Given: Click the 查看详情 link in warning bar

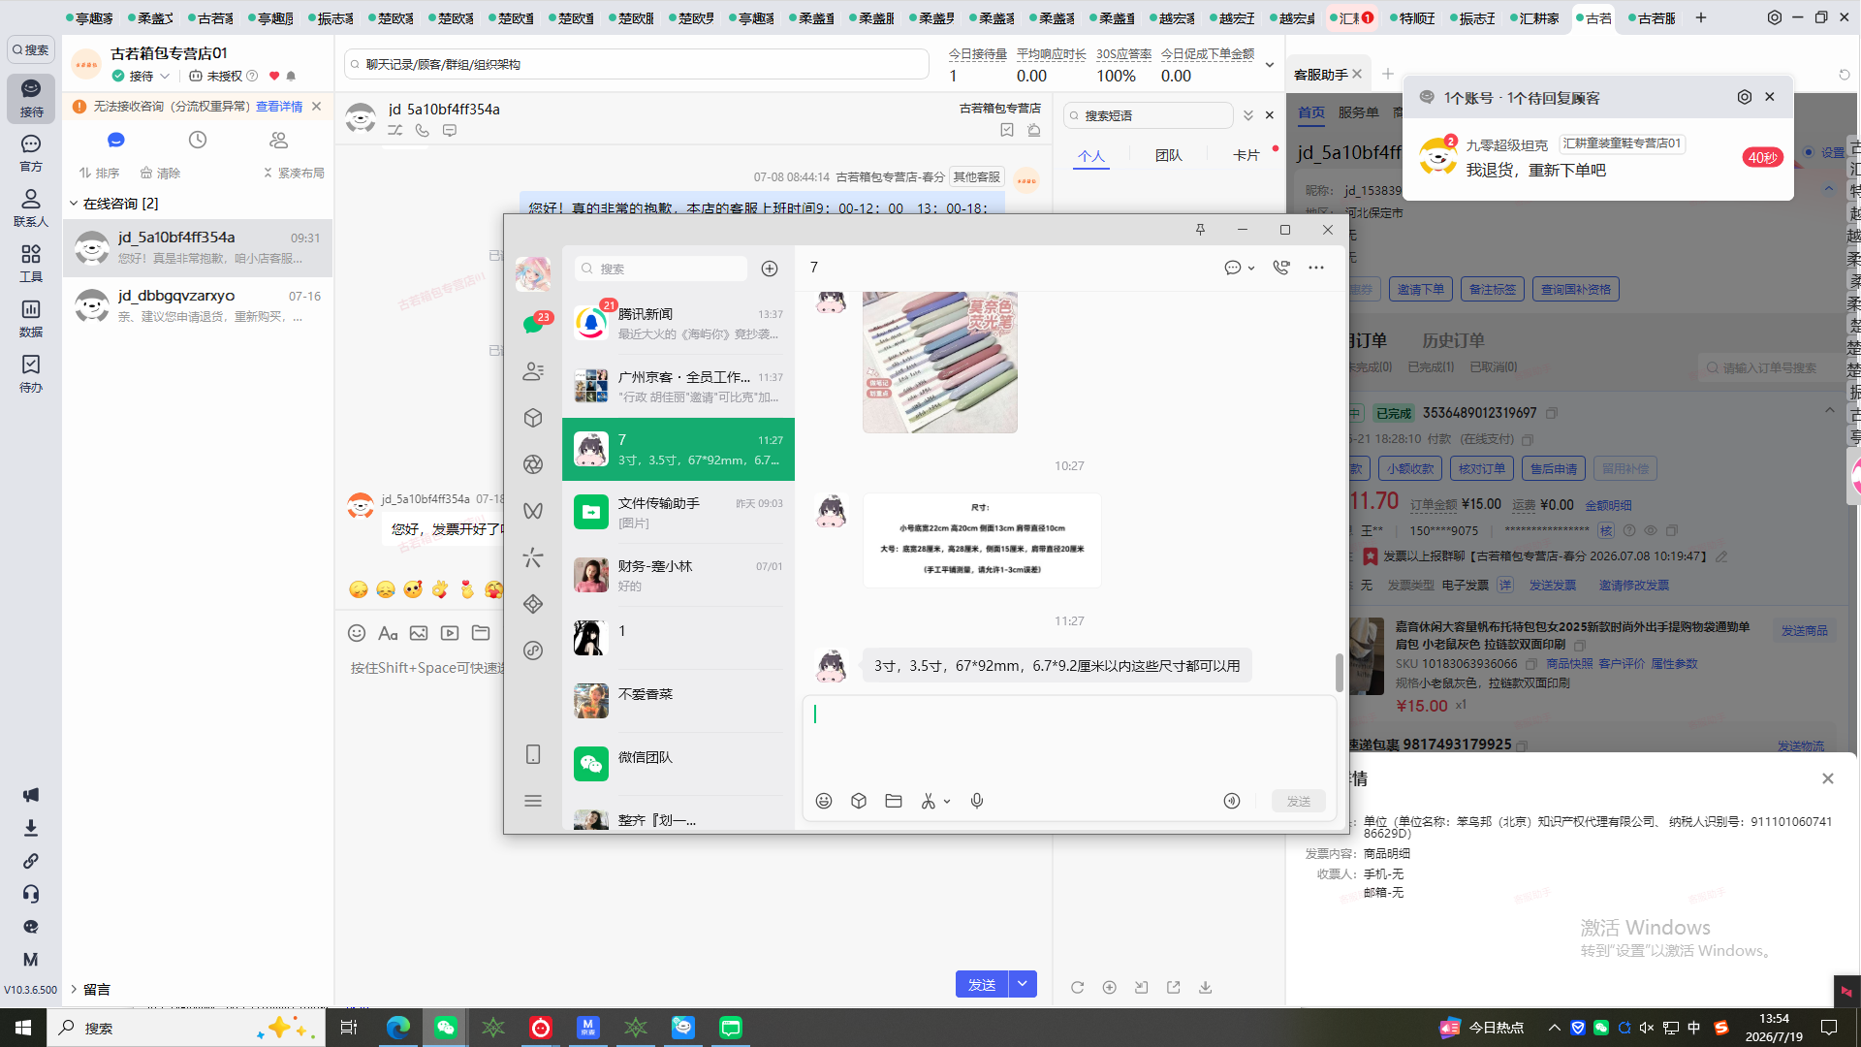Looking at the screenshot, I should (x=279, y=107).
